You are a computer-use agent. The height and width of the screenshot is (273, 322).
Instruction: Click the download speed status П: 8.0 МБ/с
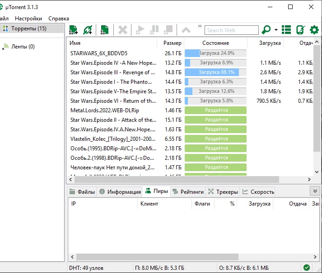(x=159, y=268)
